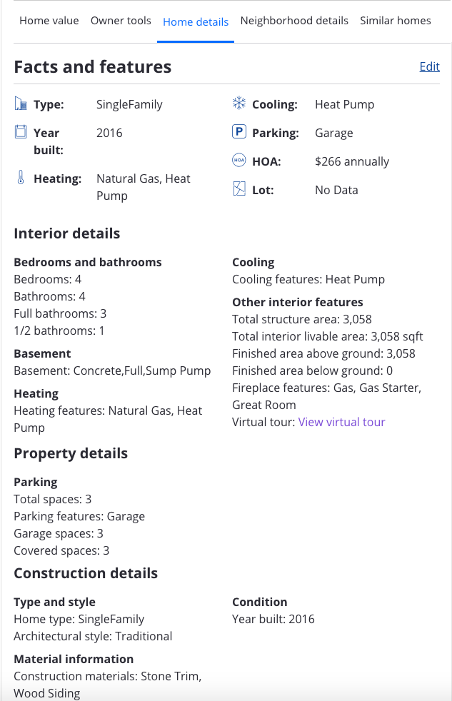Open the Similar homes tab
Image resolution: width=452 pixels, height=701 pixels.
pos(396,21)
